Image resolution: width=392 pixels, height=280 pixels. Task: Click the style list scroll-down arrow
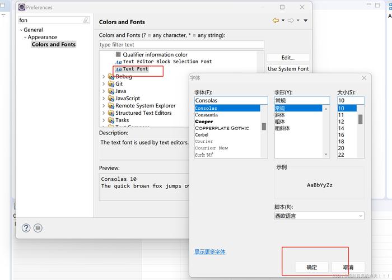click(326, 155)
